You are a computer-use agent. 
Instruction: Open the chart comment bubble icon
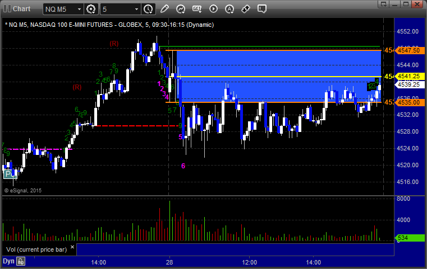(262, 9)
